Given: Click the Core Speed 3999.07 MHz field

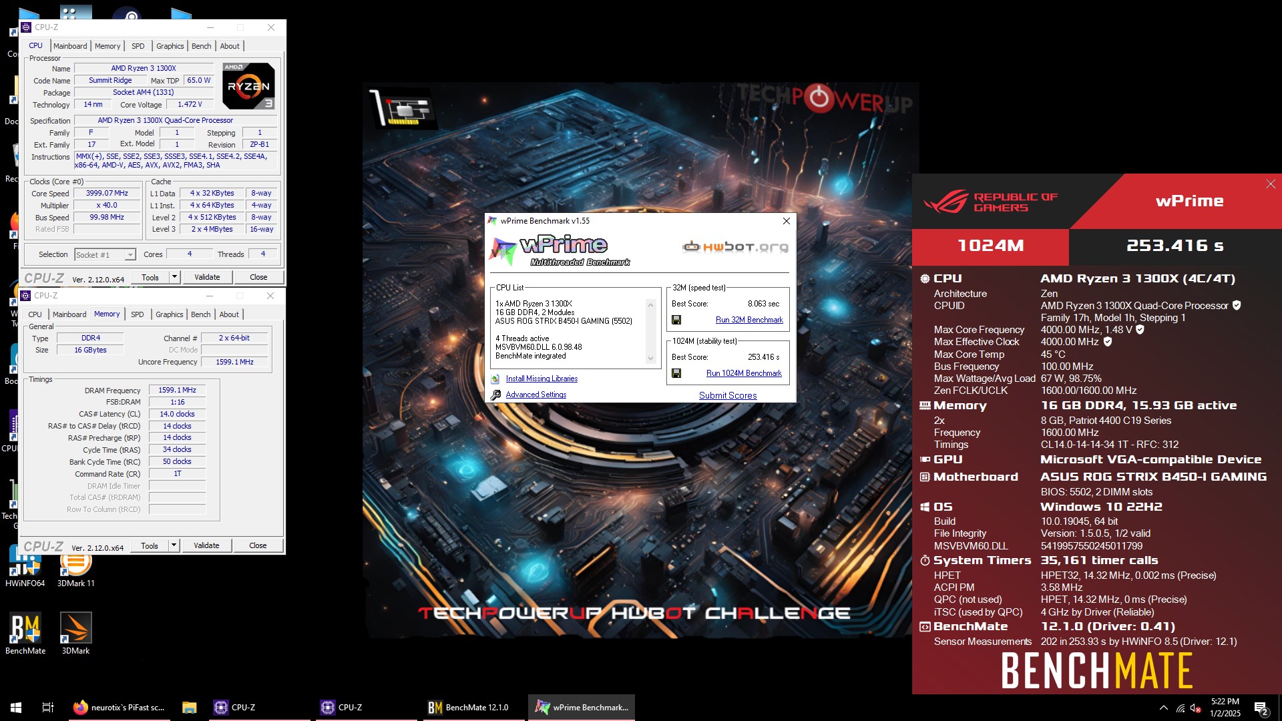Looking at the screenshot, I should tap(107, 193).
